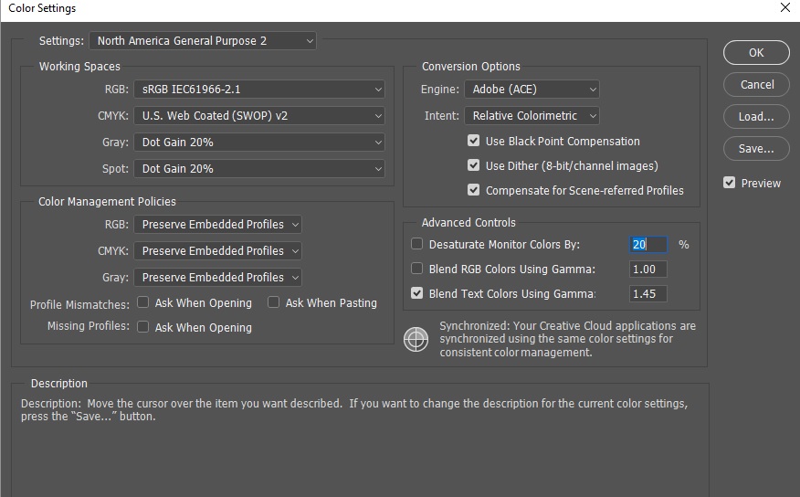
Task: Click the Color Settings title text
Action: (42, 8)
